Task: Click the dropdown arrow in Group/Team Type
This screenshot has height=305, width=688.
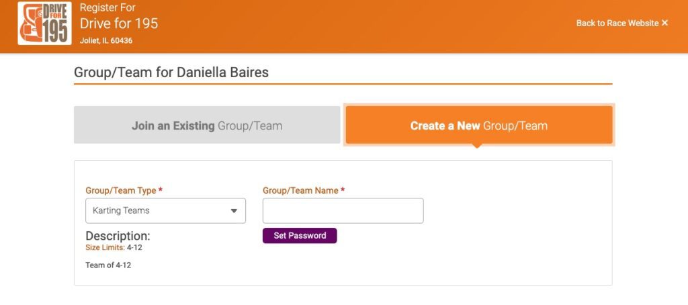Action: coord(234,210)
